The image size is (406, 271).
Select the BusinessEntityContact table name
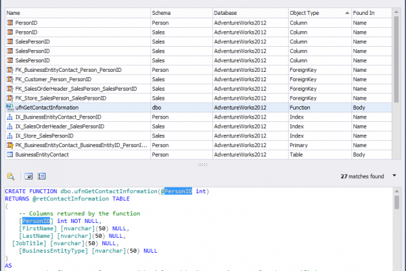(x=42, y=154)
